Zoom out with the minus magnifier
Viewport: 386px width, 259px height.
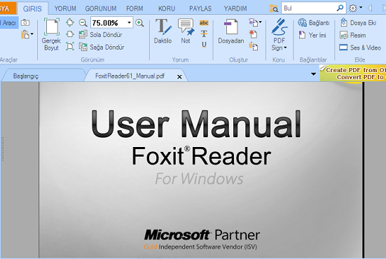point(83,23)
